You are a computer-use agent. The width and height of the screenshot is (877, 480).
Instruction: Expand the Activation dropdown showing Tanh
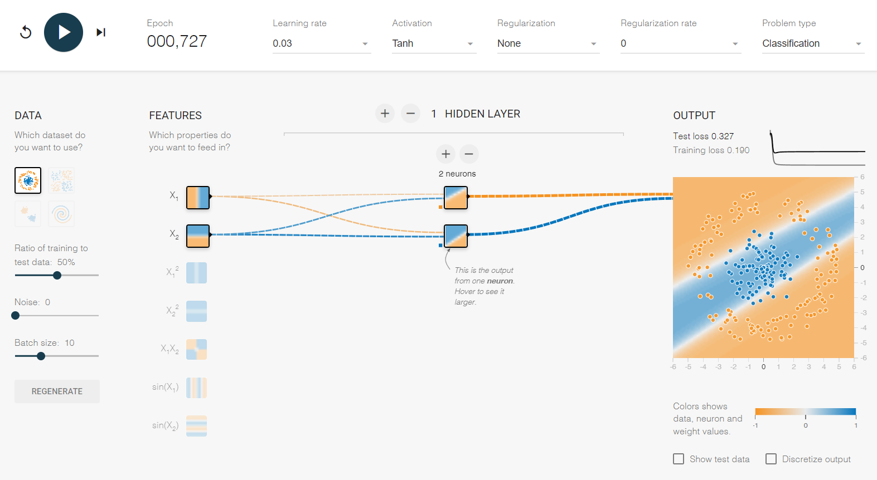click(433, 43)
